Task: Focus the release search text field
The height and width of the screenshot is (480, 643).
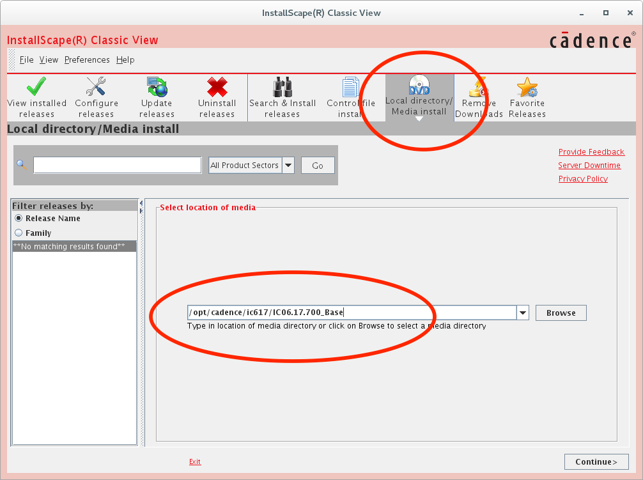Action: tap(118, 165)
